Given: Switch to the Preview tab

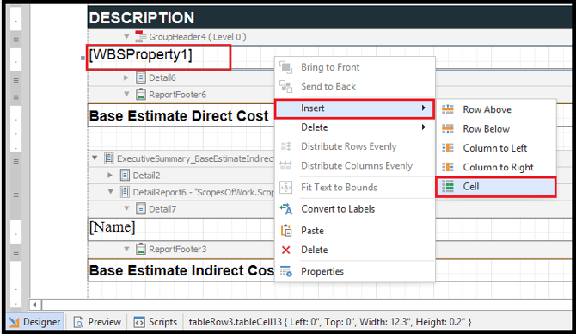Looking at the screenshot, I should click(98, 322).
